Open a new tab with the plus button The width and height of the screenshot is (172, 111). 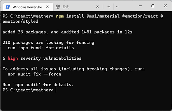109,7
